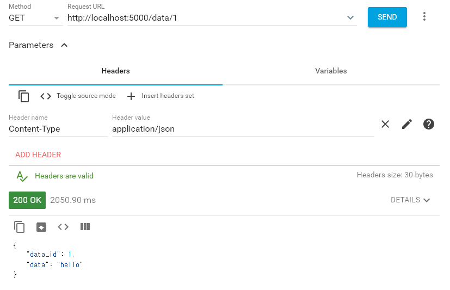The width and height of the screenshot is (450, 290).
Task: Switch to the Variables tab
Action: 331,71
